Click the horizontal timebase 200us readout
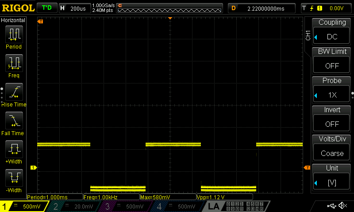354x212 pixels. point(78,8)
